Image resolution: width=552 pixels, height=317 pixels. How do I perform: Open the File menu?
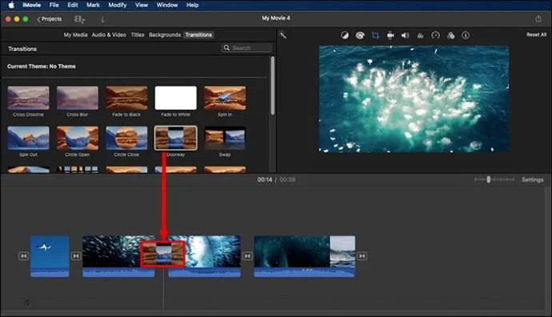point(54,5)
